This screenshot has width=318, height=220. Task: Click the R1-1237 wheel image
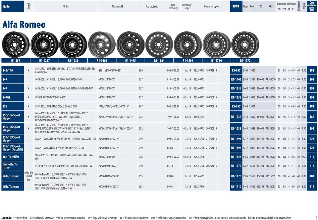tap(44, 45)
